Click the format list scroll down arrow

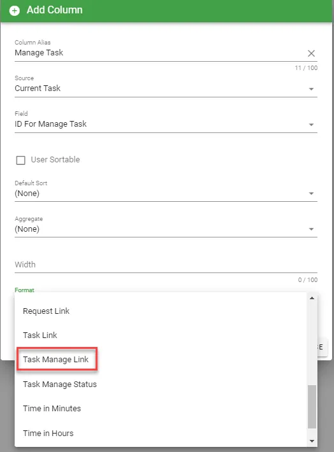coord(312,441)
